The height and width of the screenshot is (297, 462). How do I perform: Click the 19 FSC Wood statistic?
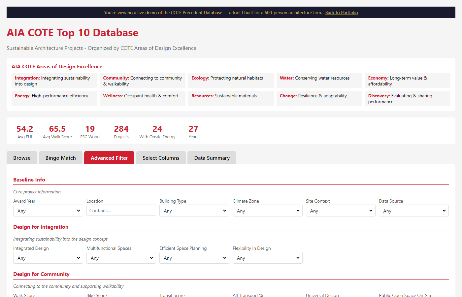coord(90,132)
